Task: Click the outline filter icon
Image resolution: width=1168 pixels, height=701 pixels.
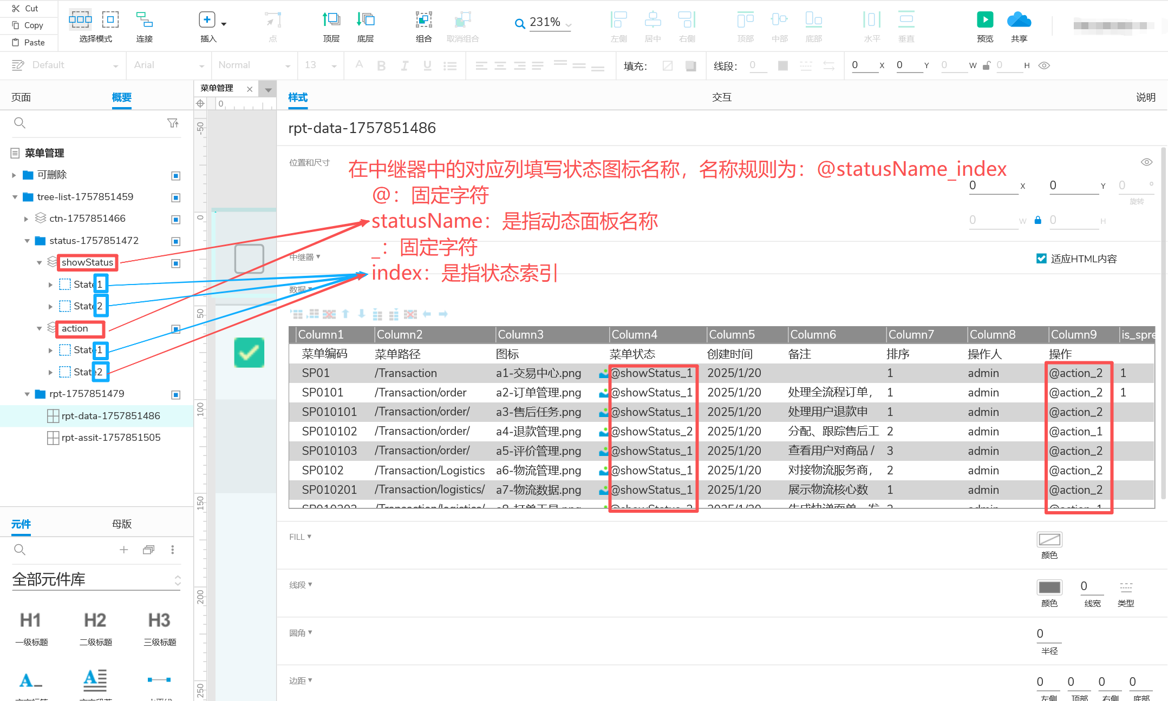Action: [x=173, y=123]
